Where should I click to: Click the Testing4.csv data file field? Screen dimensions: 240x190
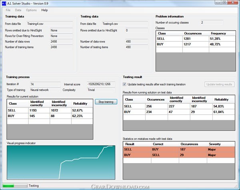pyautogui.click(x=125, y=24)
